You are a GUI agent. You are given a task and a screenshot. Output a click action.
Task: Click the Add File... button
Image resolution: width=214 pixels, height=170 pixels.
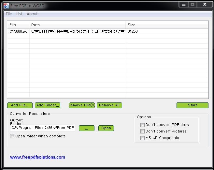tap(20, 105)
